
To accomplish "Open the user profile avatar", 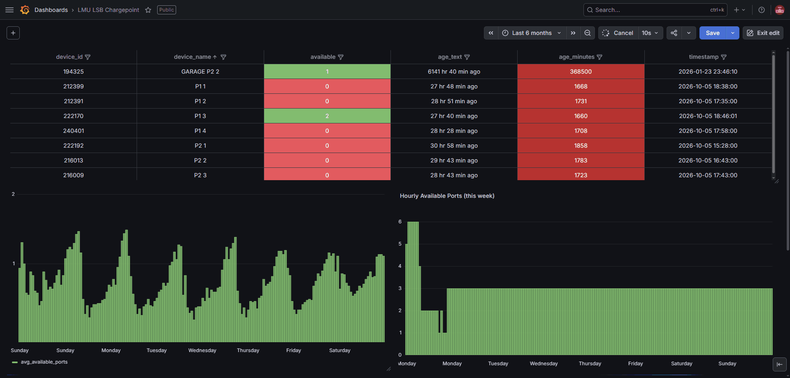I will tap(779, 10).
